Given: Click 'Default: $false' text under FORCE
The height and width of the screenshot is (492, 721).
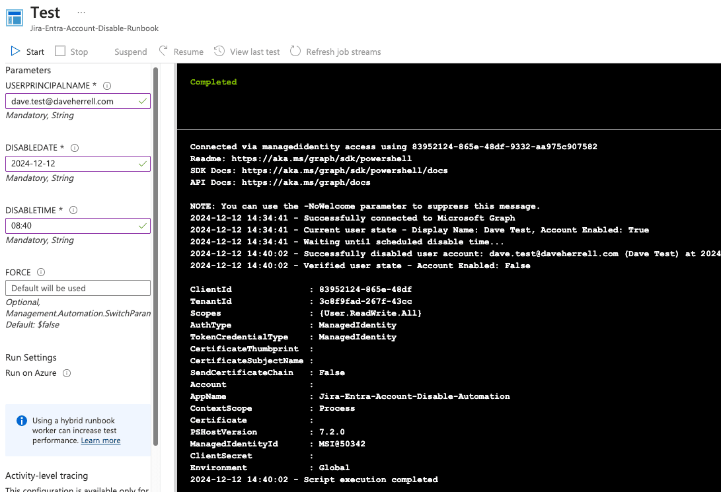Looking at the screenshot, I should pos(32,325).
